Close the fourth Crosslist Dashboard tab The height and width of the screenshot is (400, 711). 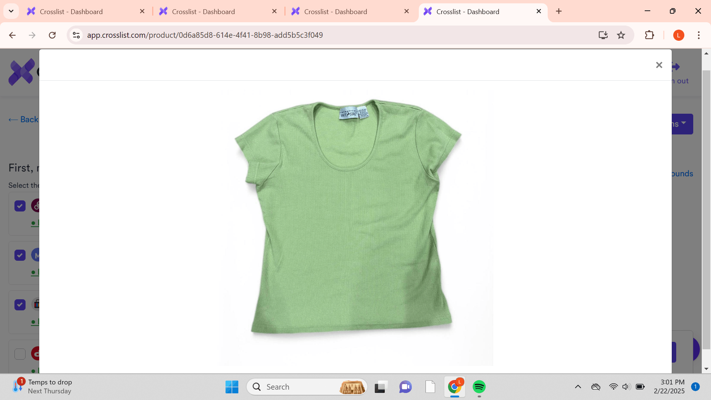(x=539, y=11)
